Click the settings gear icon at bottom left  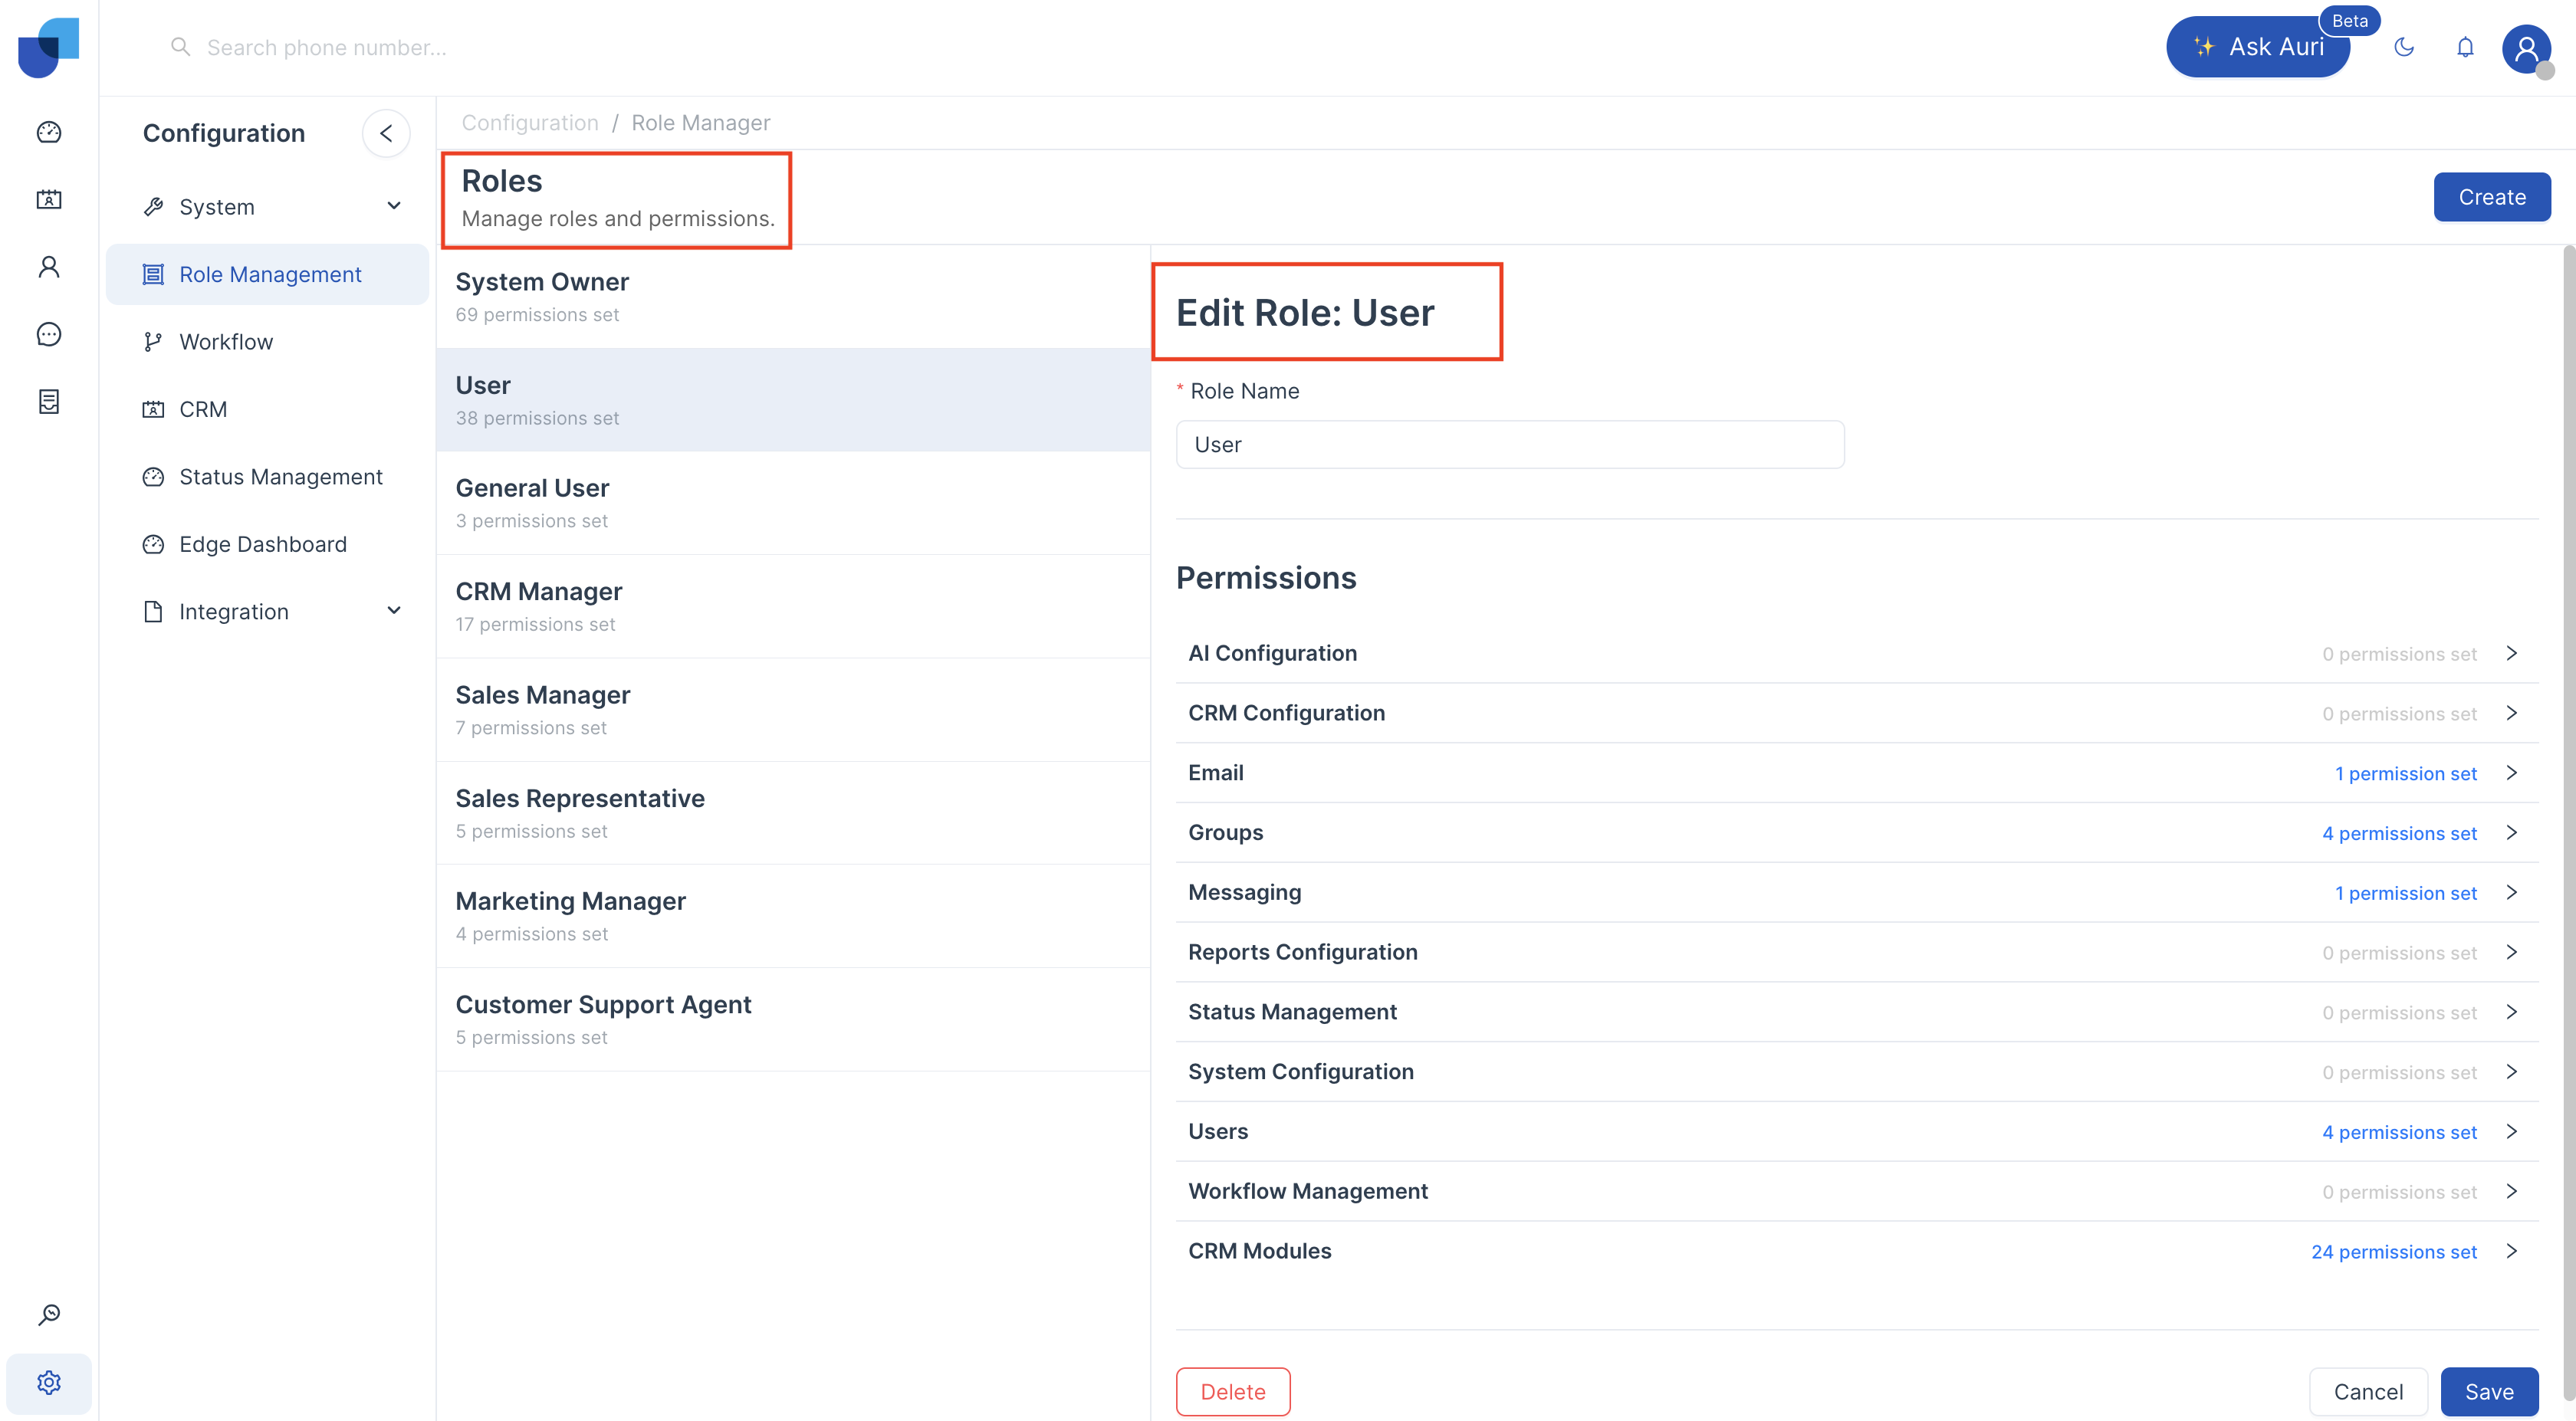(49, 1382)
